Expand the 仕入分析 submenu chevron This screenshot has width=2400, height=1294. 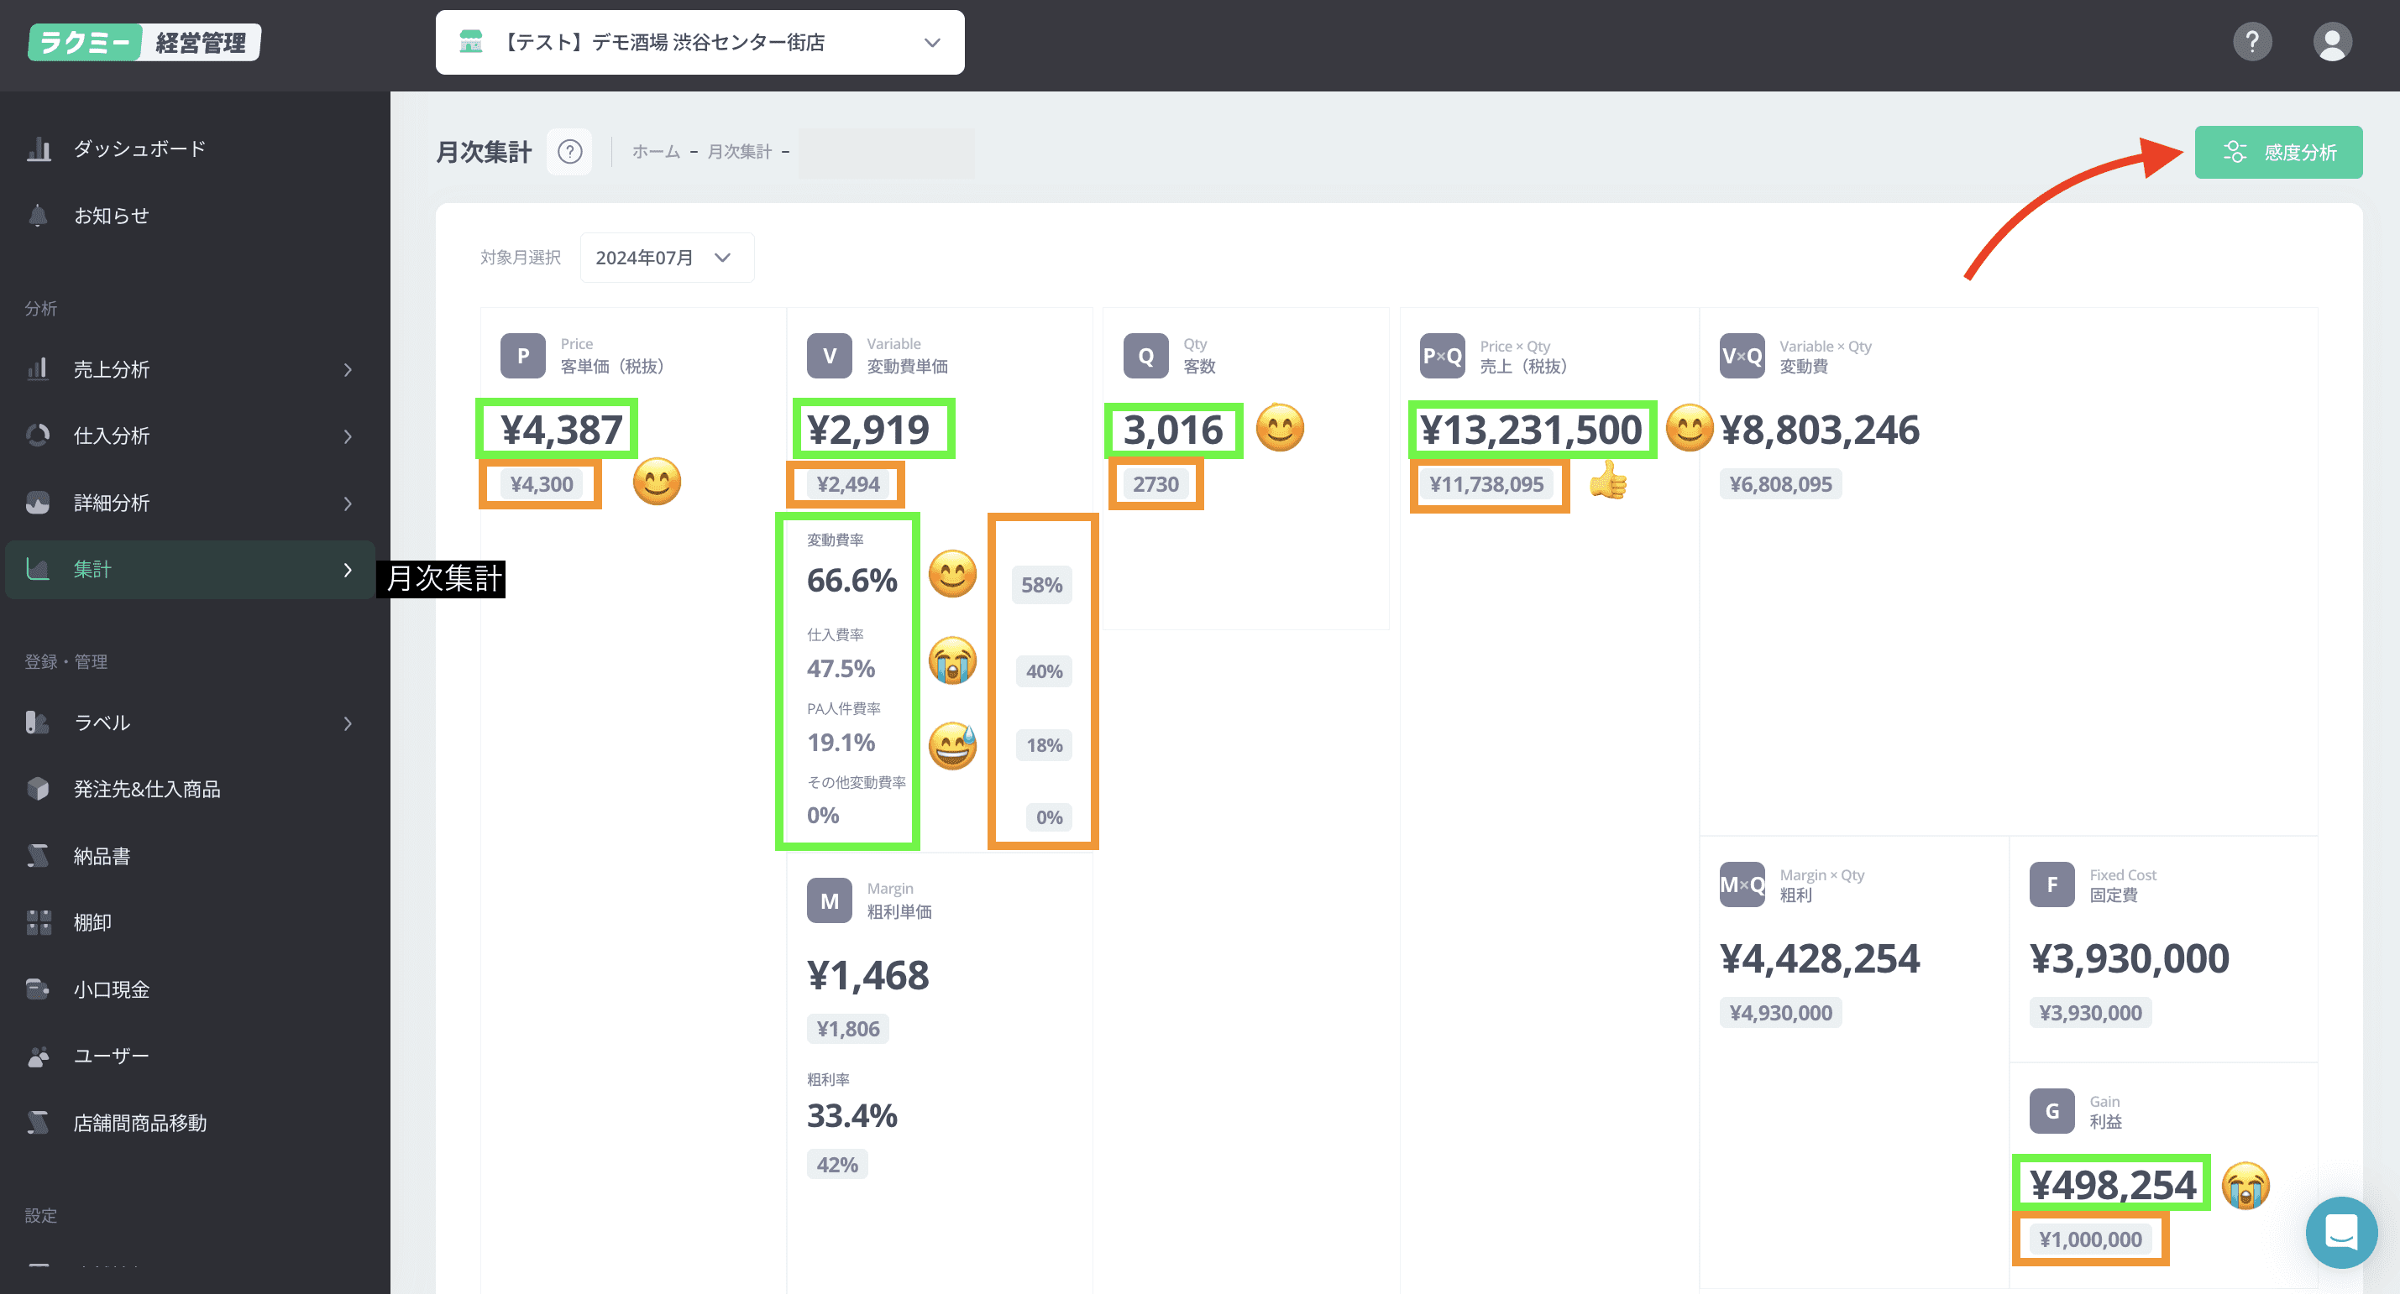tap(348, 436)
